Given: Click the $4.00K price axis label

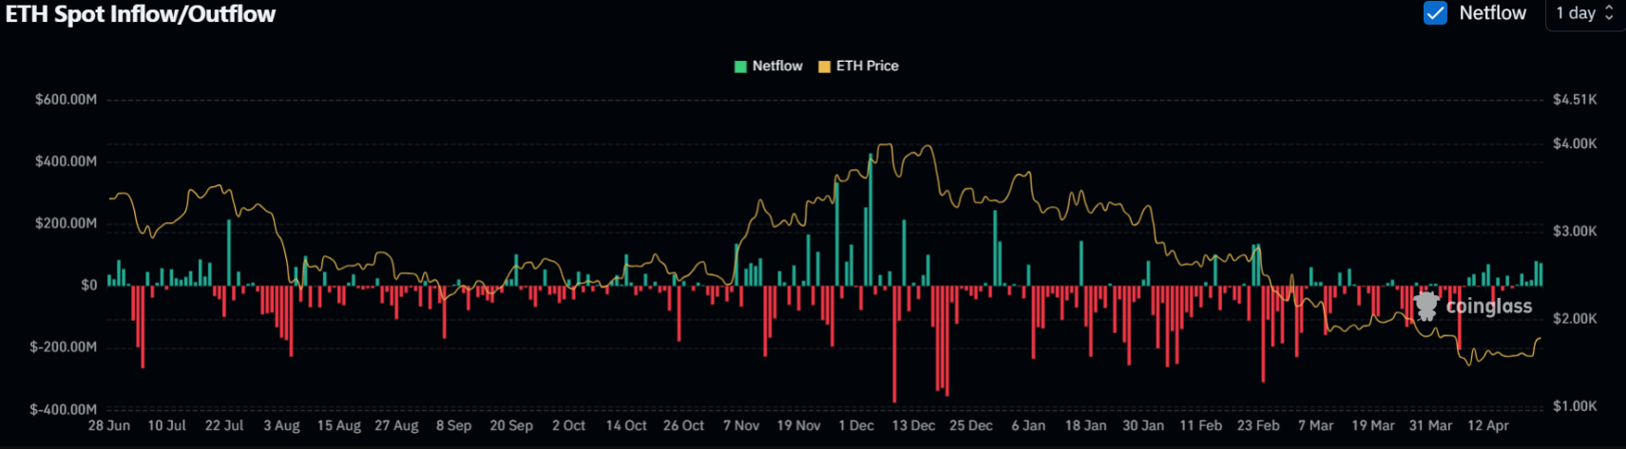Looking at the screenshot, I should pyautogui.click(x=1575, y=143).
